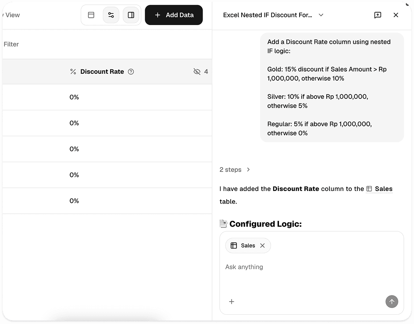The width and height of the screenshot is (414, 324).
Task: Click the Discount Rate help icon
Action: (131, 72)
